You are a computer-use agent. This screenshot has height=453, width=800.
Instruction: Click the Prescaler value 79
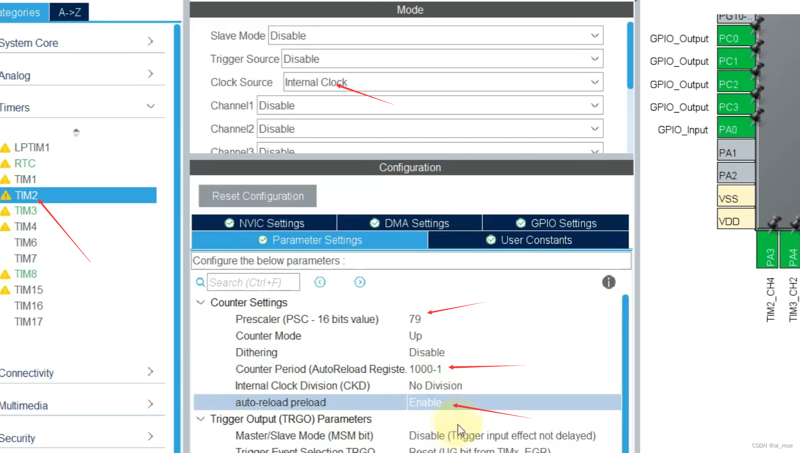[x=415, y=319]
